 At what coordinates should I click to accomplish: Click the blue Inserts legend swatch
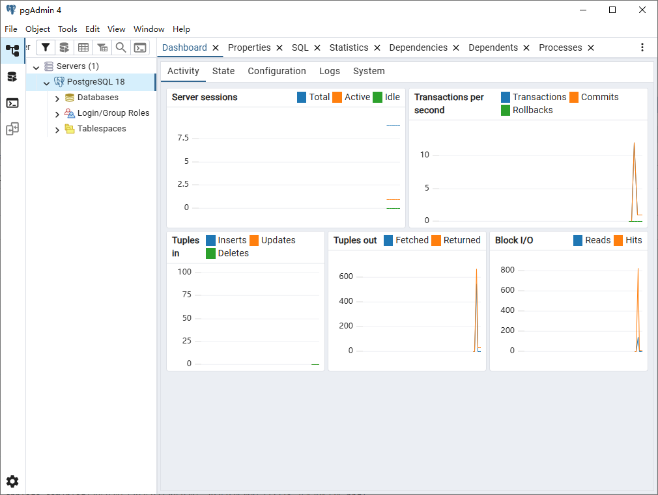210,240
